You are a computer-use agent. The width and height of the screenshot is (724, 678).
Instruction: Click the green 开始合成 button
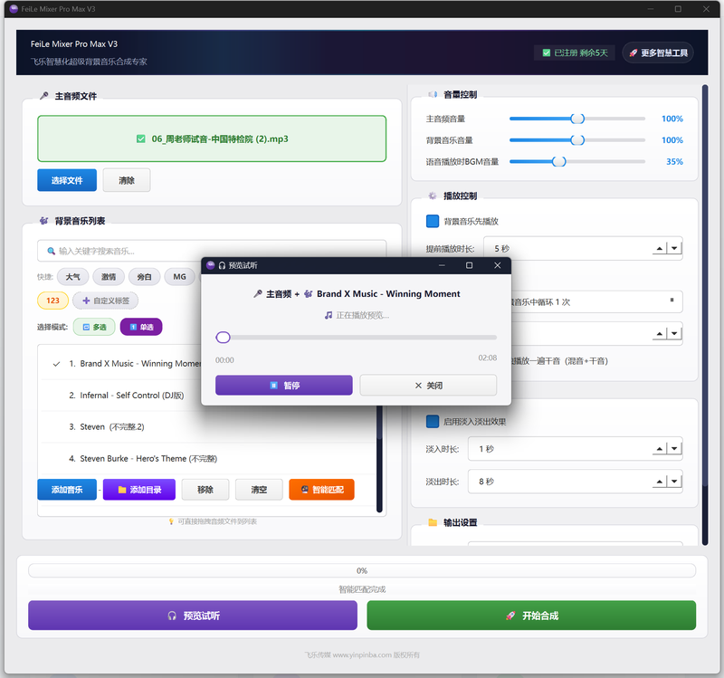coord(531,616)
